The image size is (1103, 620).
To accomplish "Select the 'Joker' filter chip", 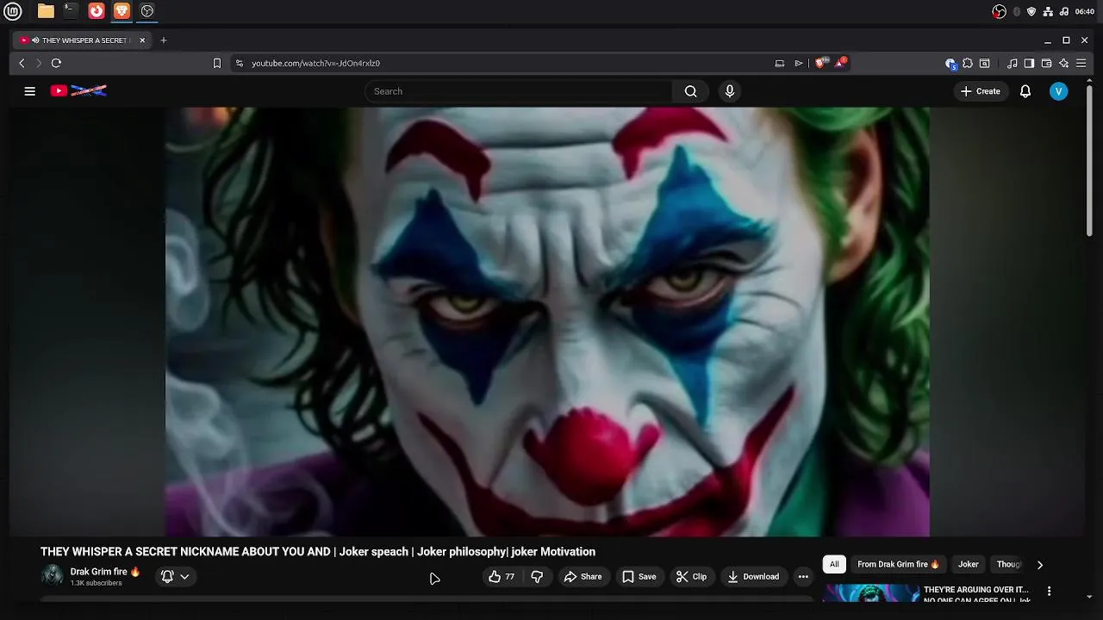I will click(x=969, y=565).
